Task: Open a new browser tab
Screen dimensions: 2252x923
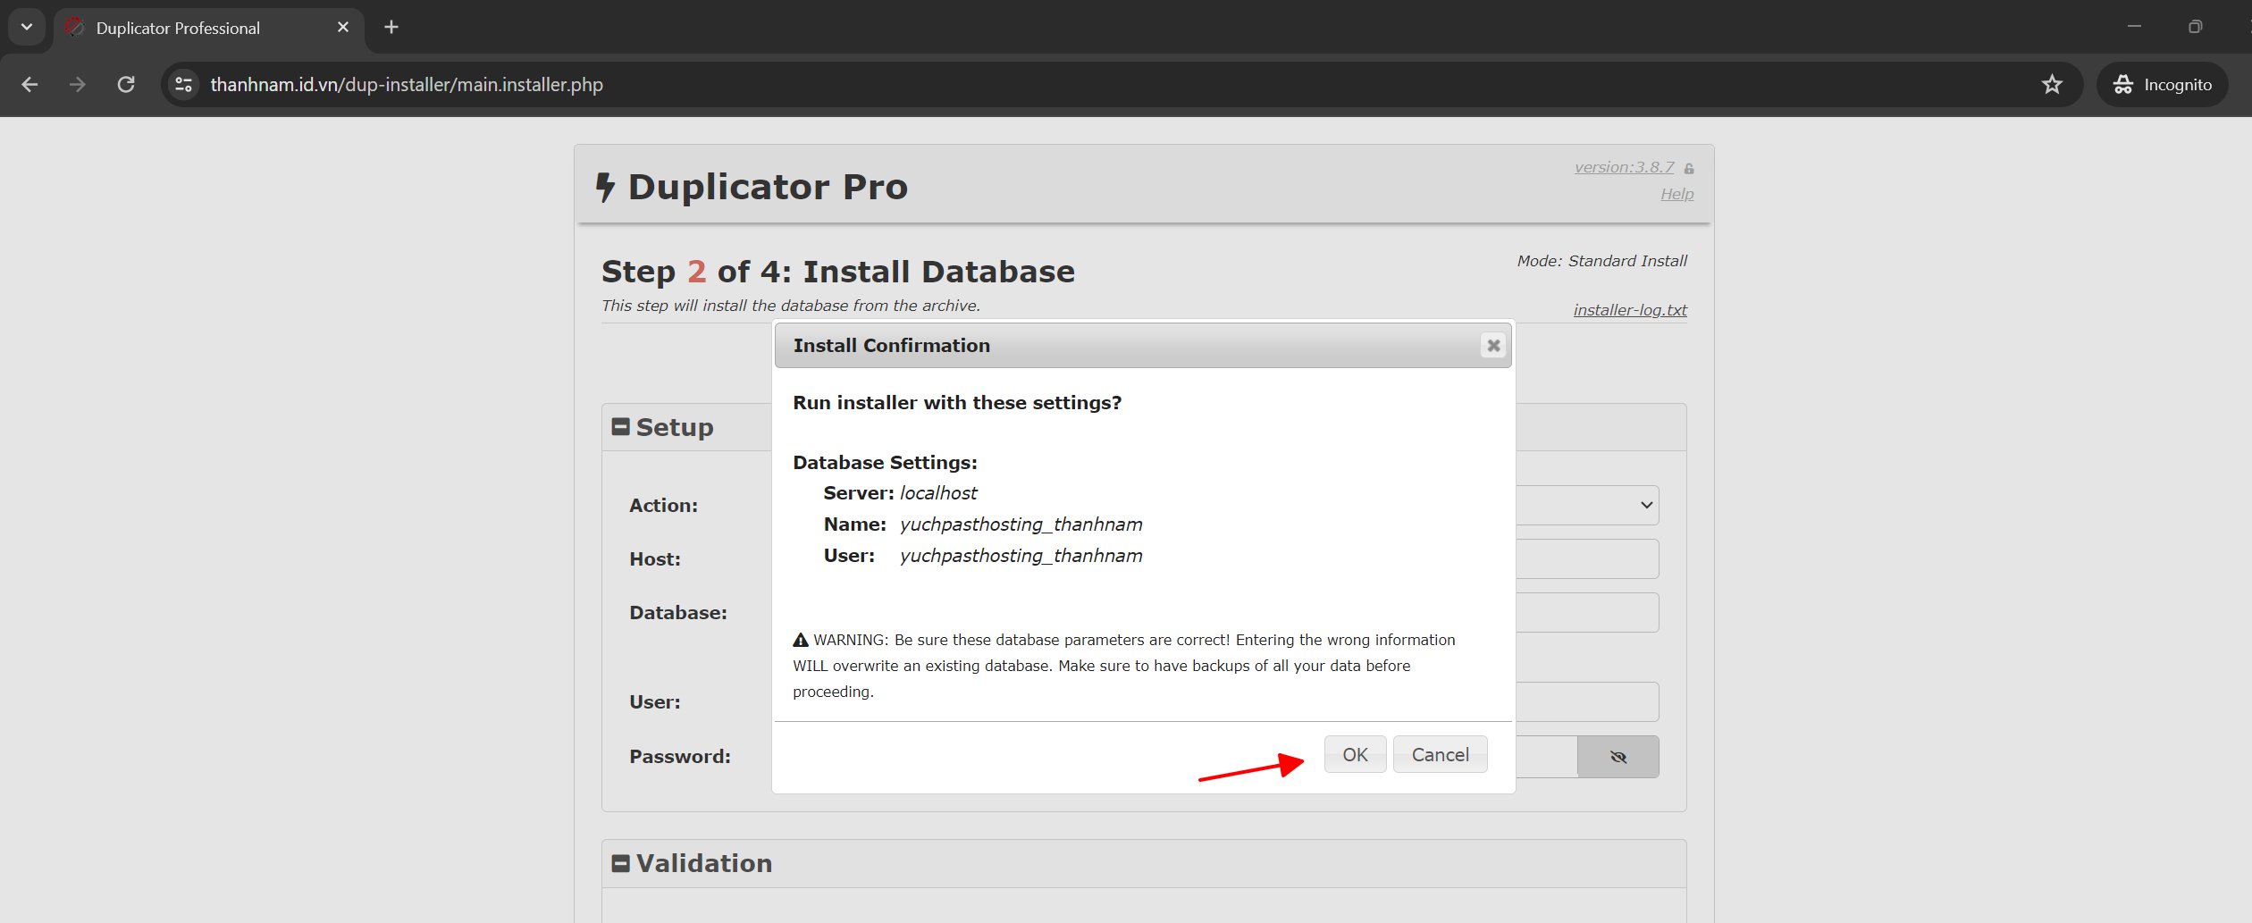Action: (x=391, y=28)
